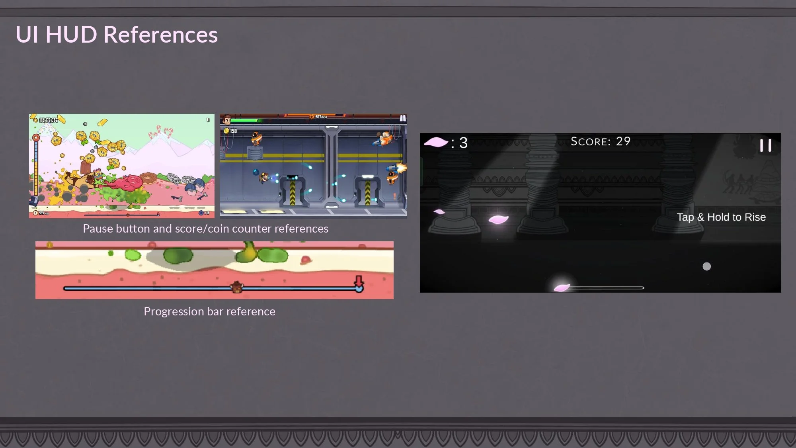796x448 pixels.
Task: Click the '158' coin count
Action: (234, 131)
